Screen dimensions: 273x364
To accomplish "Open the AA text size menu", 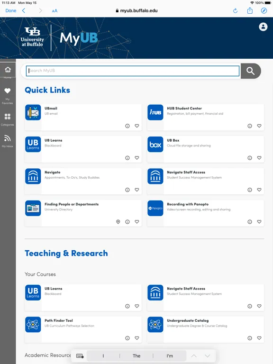I will coord(55,11).
